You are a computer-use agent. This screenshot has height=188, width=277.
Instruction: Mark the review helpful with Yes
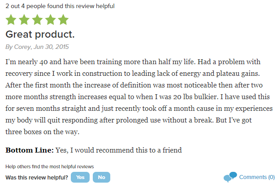[x=80, y=177]
